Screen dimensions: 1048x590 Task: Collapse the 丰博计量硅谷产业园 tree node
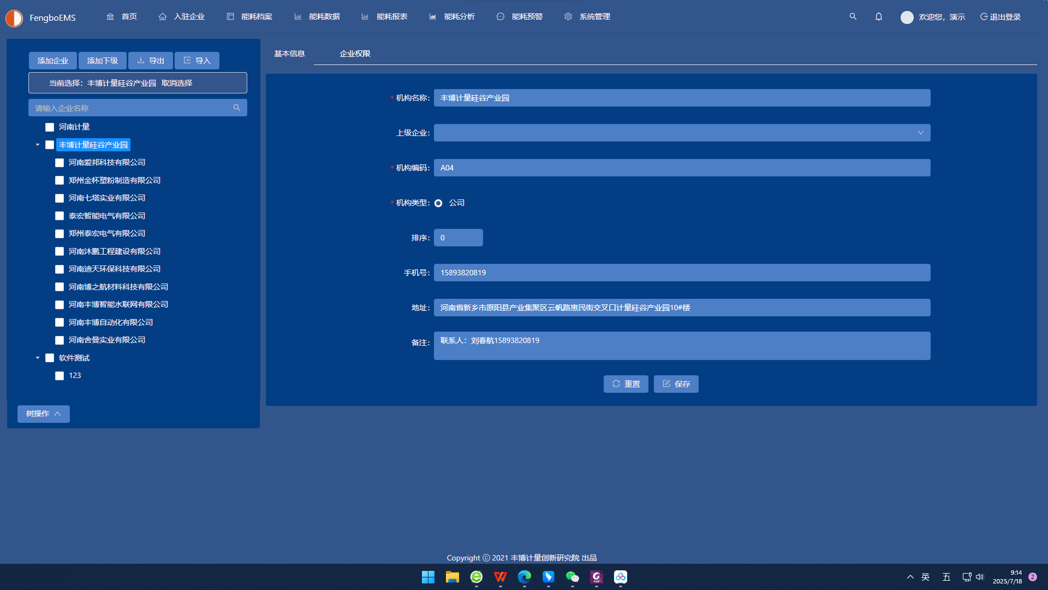pyautogui.click(x=38, y=145)
